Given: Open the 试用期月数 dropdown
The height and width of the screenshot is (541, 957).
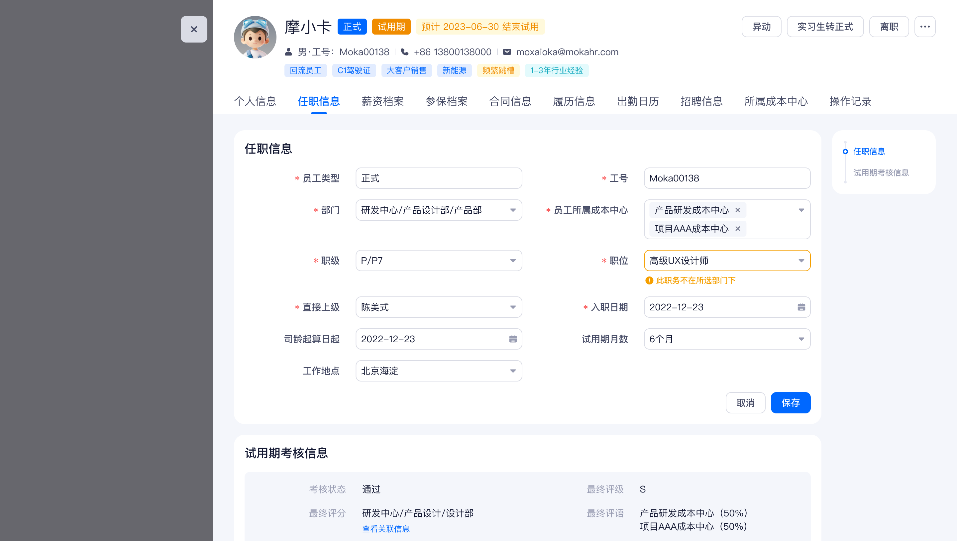Looking at the screenshot, I should click(x=801, y=339).
